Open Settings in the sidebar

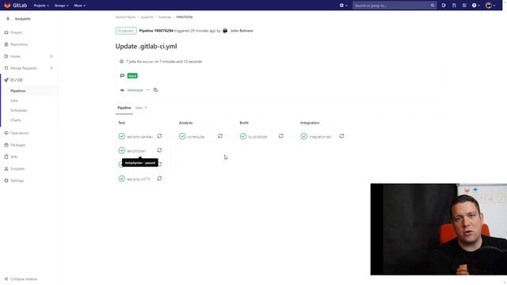click(17, 180)
